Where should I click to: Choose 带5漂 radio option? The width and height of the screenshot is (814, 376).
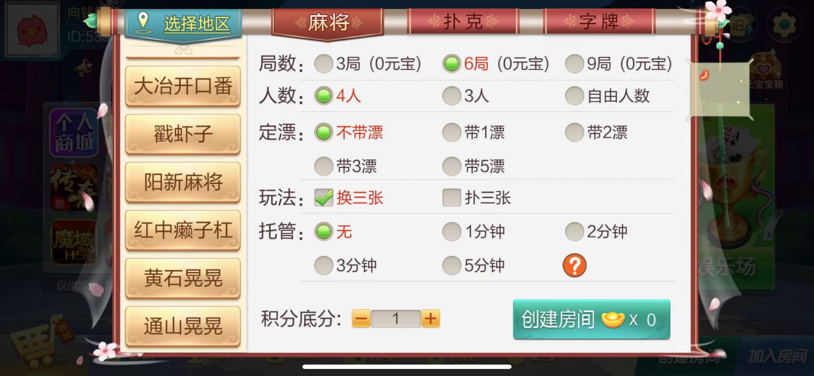point(452,166)
